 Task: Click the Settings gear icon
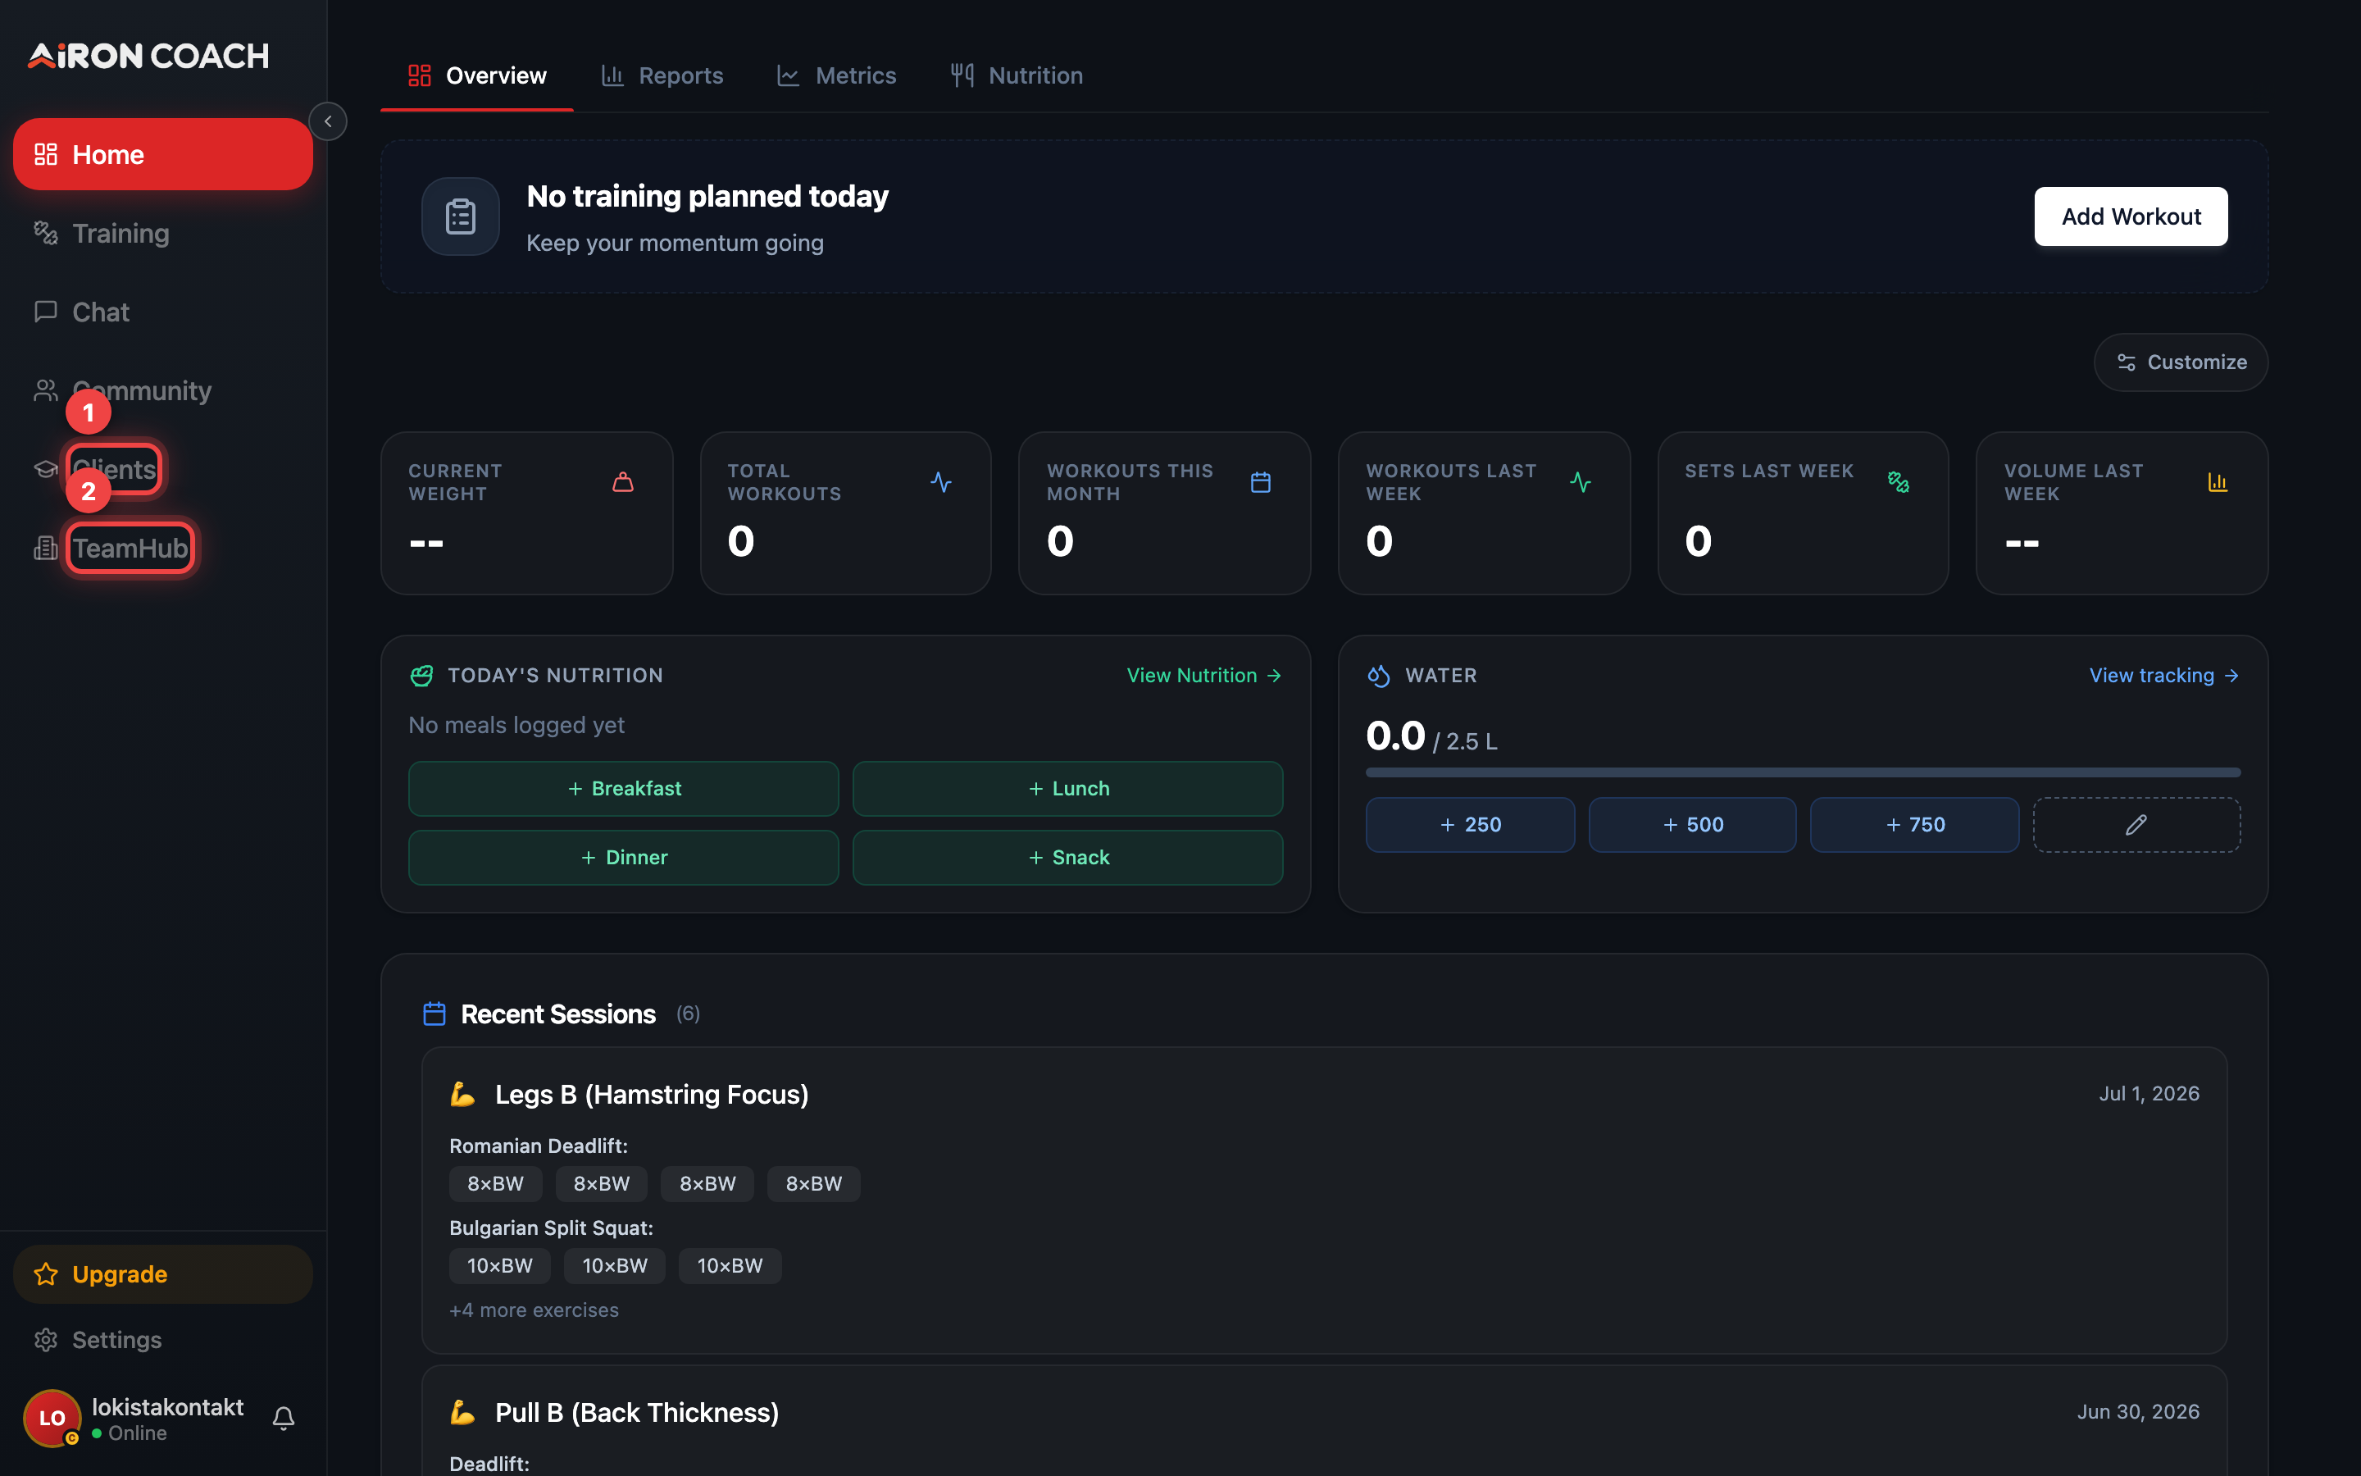46,1339
